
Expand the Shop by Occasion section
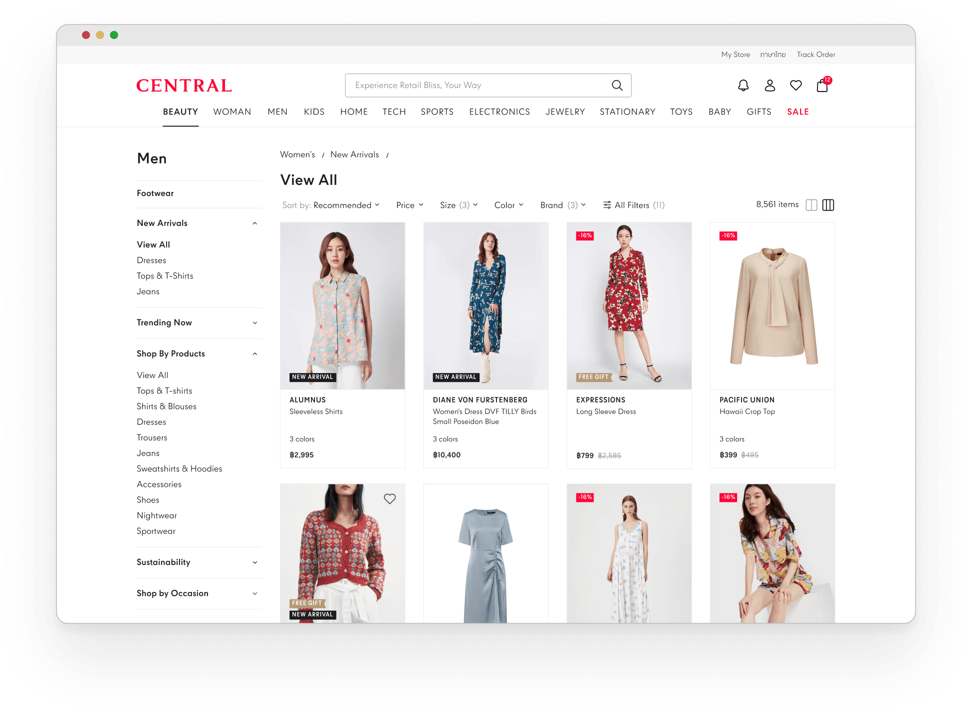tap(255, 593)
